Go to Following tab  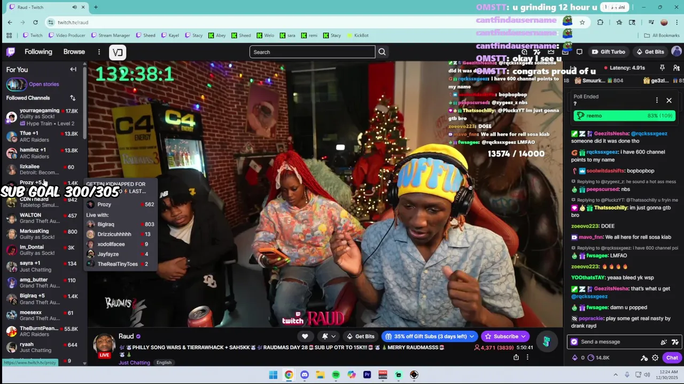[x=38, y=52]
